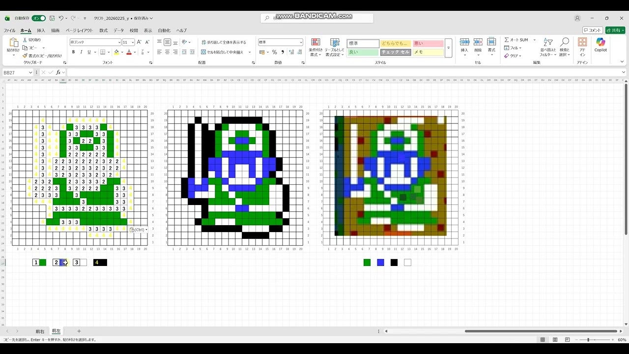Screen dimensions: 629x354
Task: Toggle middle vertical alignment
Action: click(x=167, y=42)
